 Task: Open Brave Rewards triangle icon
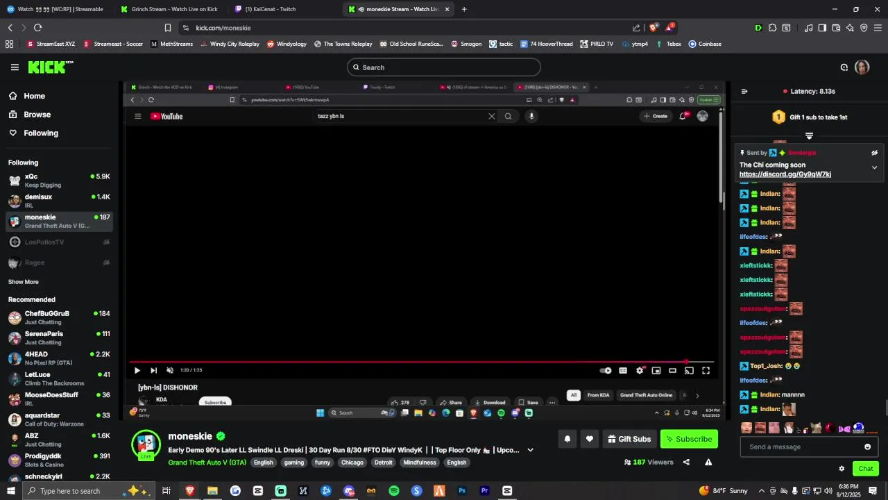click(669, 28)
